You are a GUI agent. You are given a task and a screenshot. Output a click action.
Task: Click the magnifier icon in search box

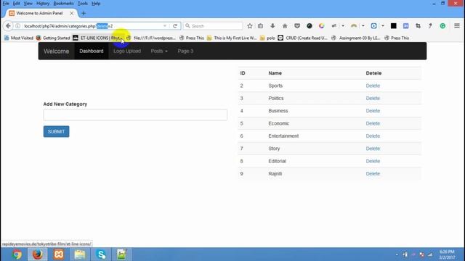(x=187, y=26)
